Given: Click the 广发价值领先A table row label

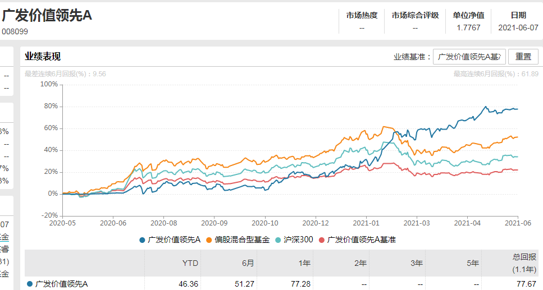Looking at the screenshot, I should [x=62, y=284].
